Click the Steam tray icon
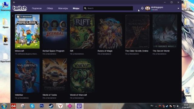The height and width of the screenshot is (109, 194). pos(167,106)
